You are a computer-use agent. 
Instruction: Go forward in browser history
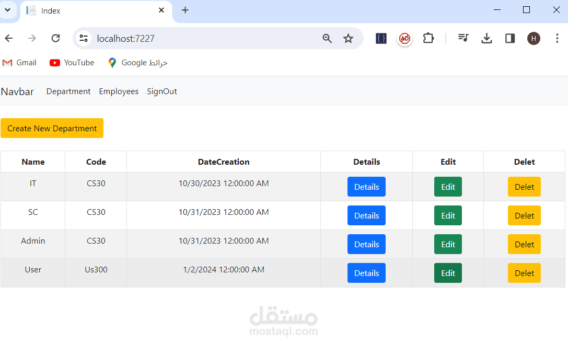coord(32,38)
